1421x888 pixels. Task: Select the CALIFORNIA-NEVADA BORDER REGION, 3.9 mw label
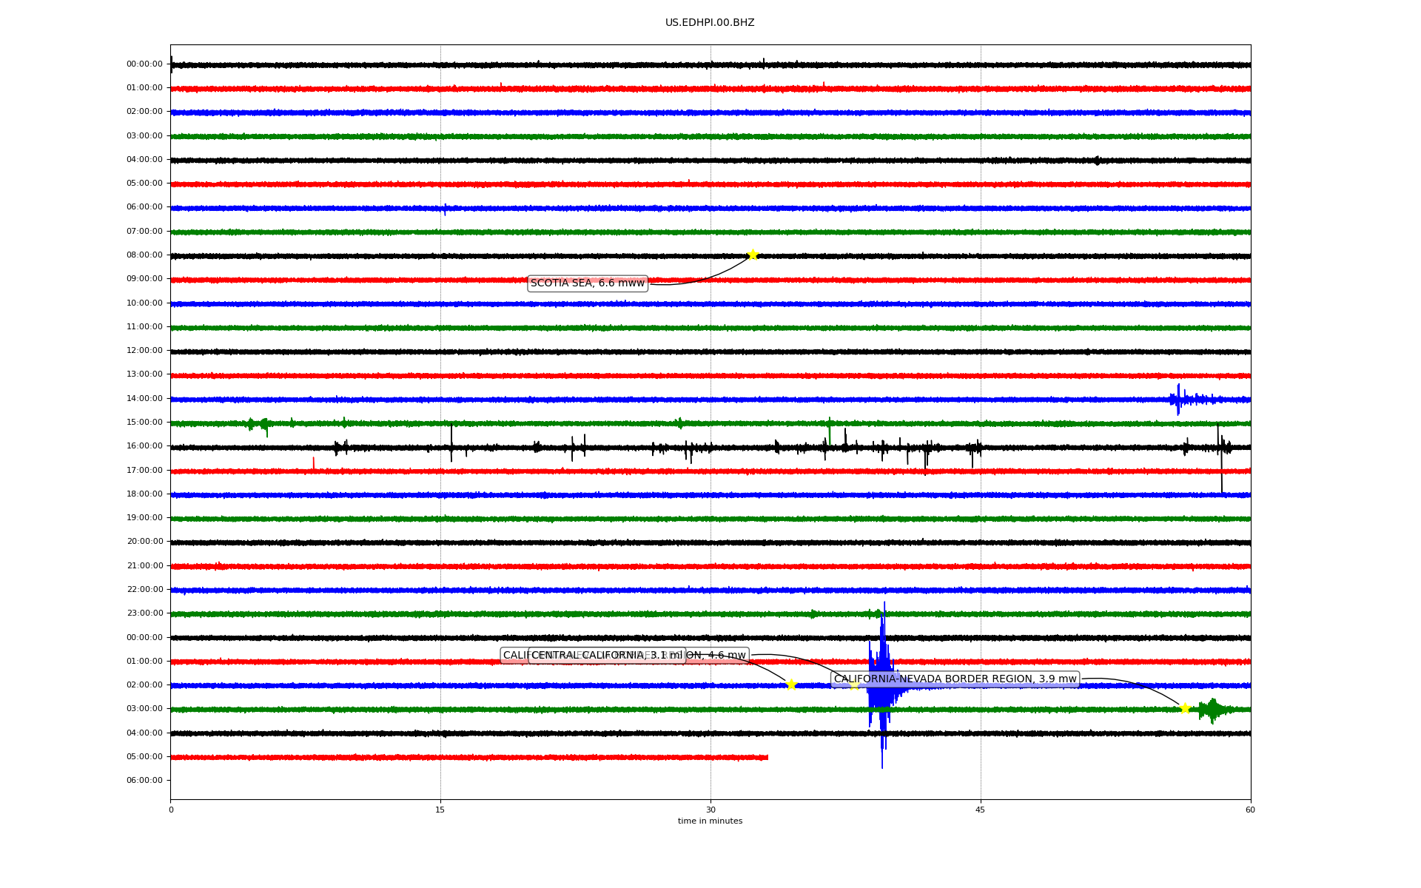point(955,679)
